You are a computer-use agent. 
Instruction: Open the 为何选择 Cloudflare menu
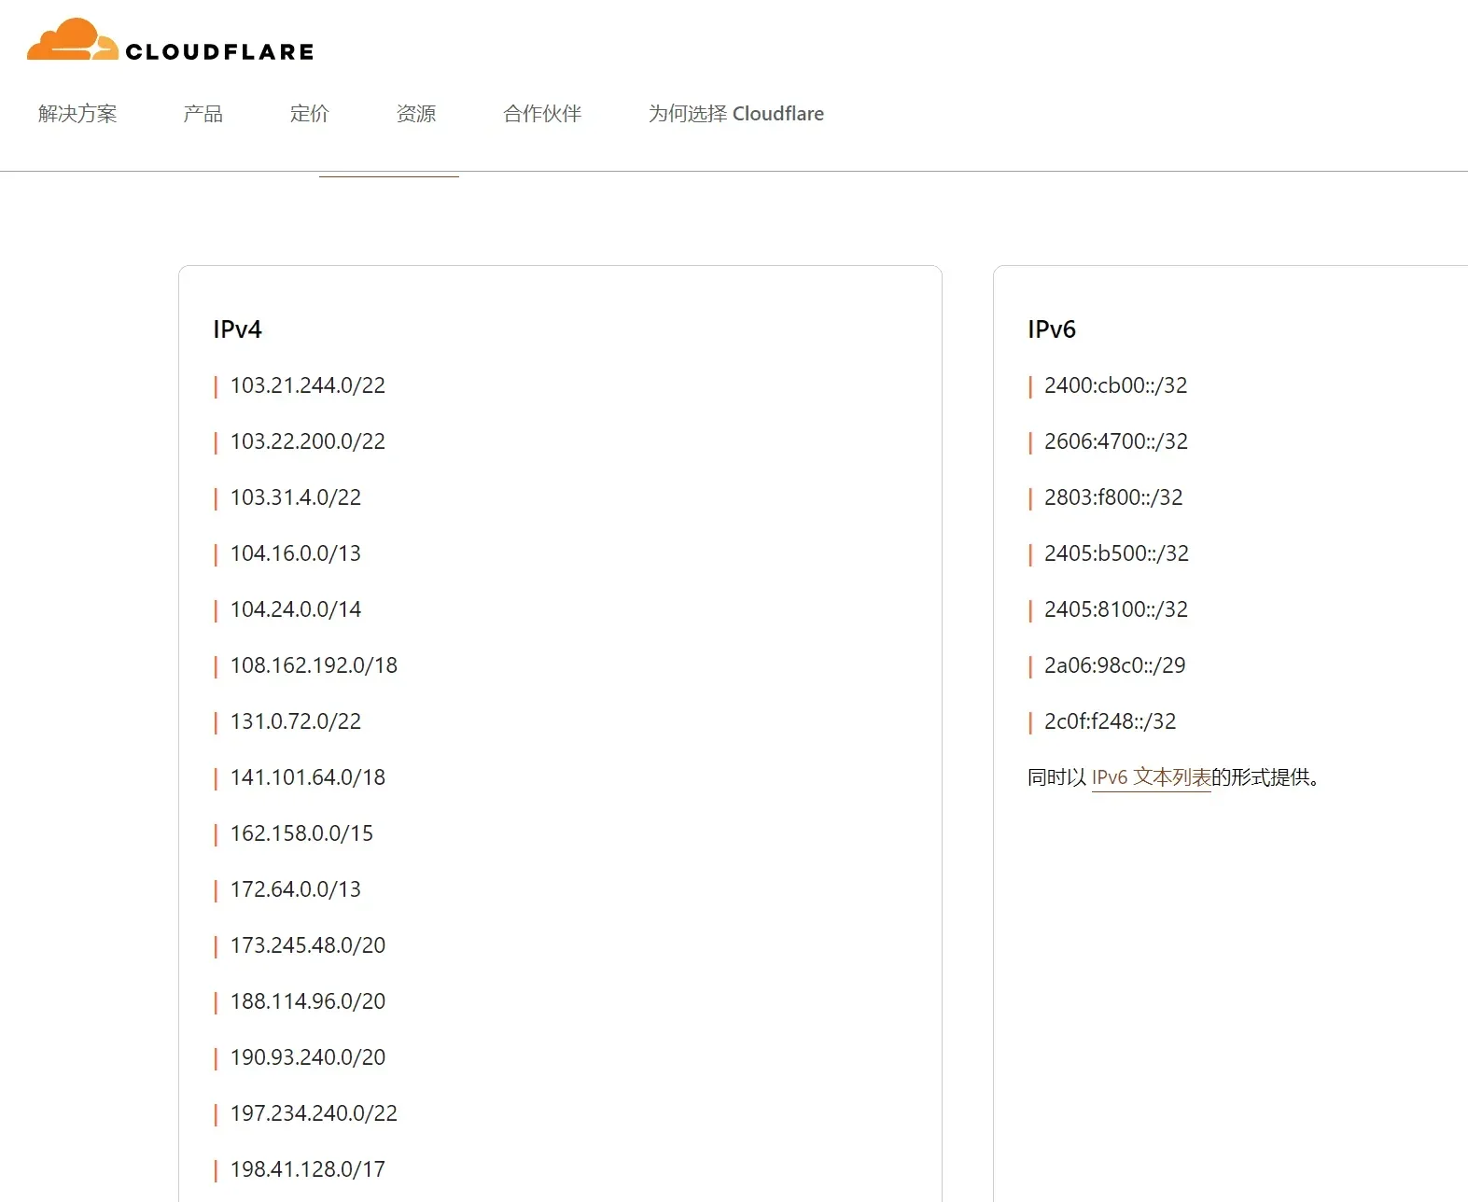[x=735, y=114]
